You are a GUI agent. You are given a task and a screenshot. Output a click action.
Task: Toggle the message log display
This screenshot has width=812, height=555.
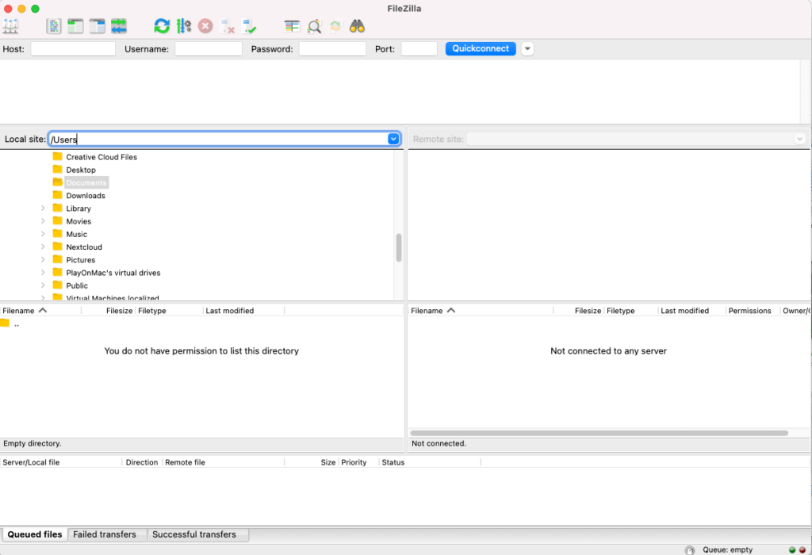54,26
